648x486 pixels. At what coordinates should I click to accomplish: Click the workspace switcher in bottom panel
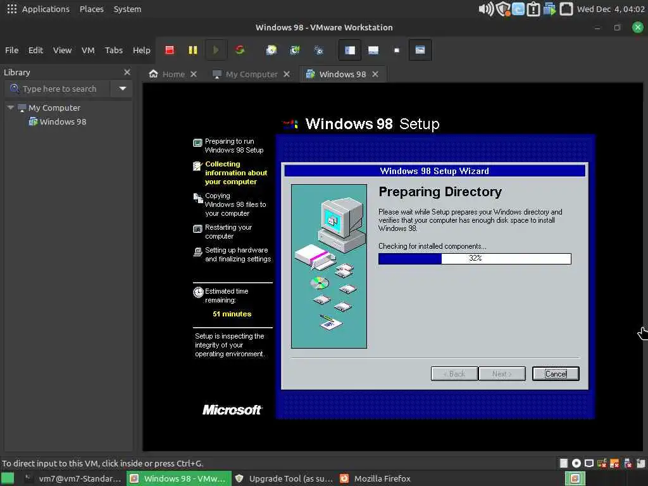575,478
